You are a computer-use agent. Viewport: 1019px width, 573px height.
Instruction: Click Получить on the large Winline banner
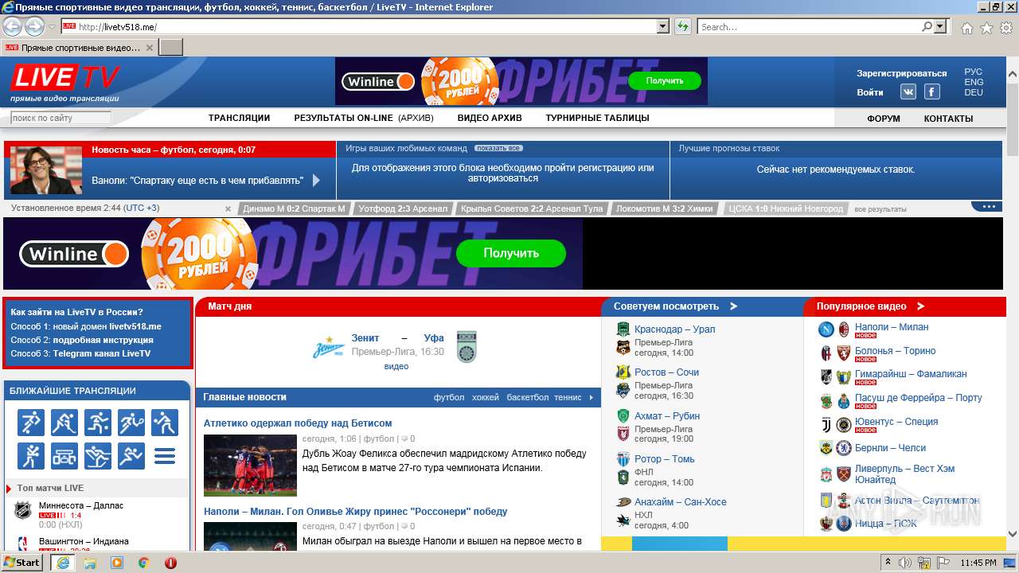511,253
